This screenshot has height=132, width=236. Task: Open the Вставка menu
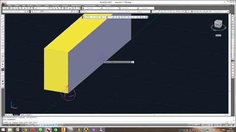(30, 5)
